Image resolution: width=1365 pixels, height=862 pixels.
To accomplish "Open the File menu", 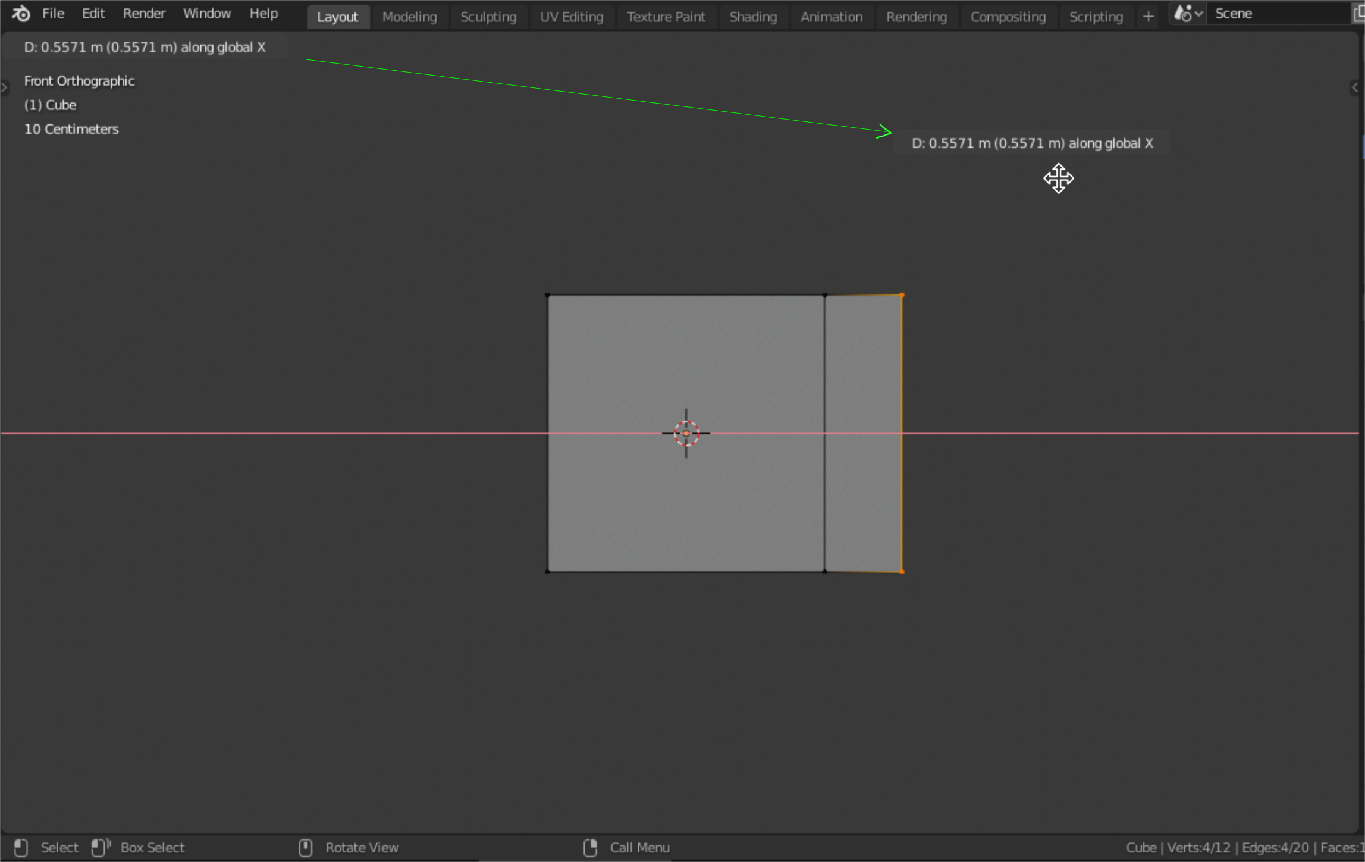I will 53,13.
